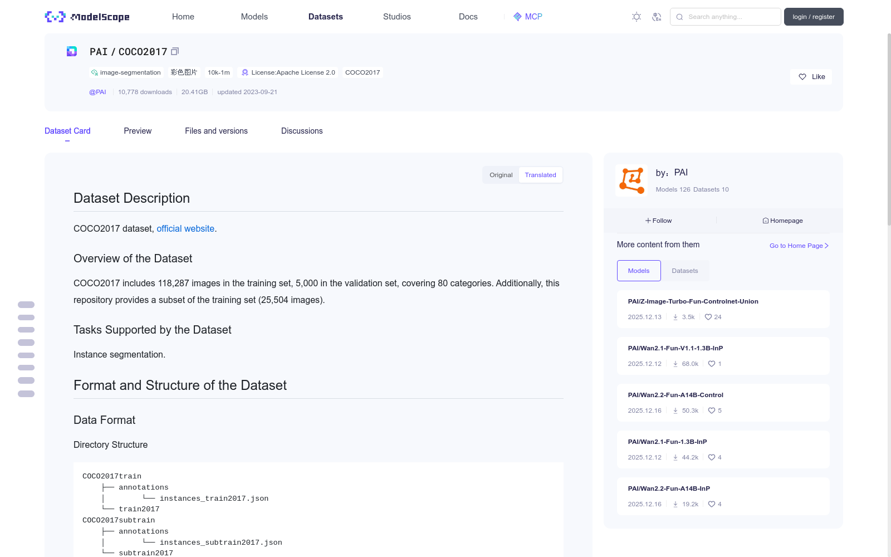The height and width of the screenshot is (557, 891).
Task: Click the updated 2023-09-21 text
Action: coord(247,92)
